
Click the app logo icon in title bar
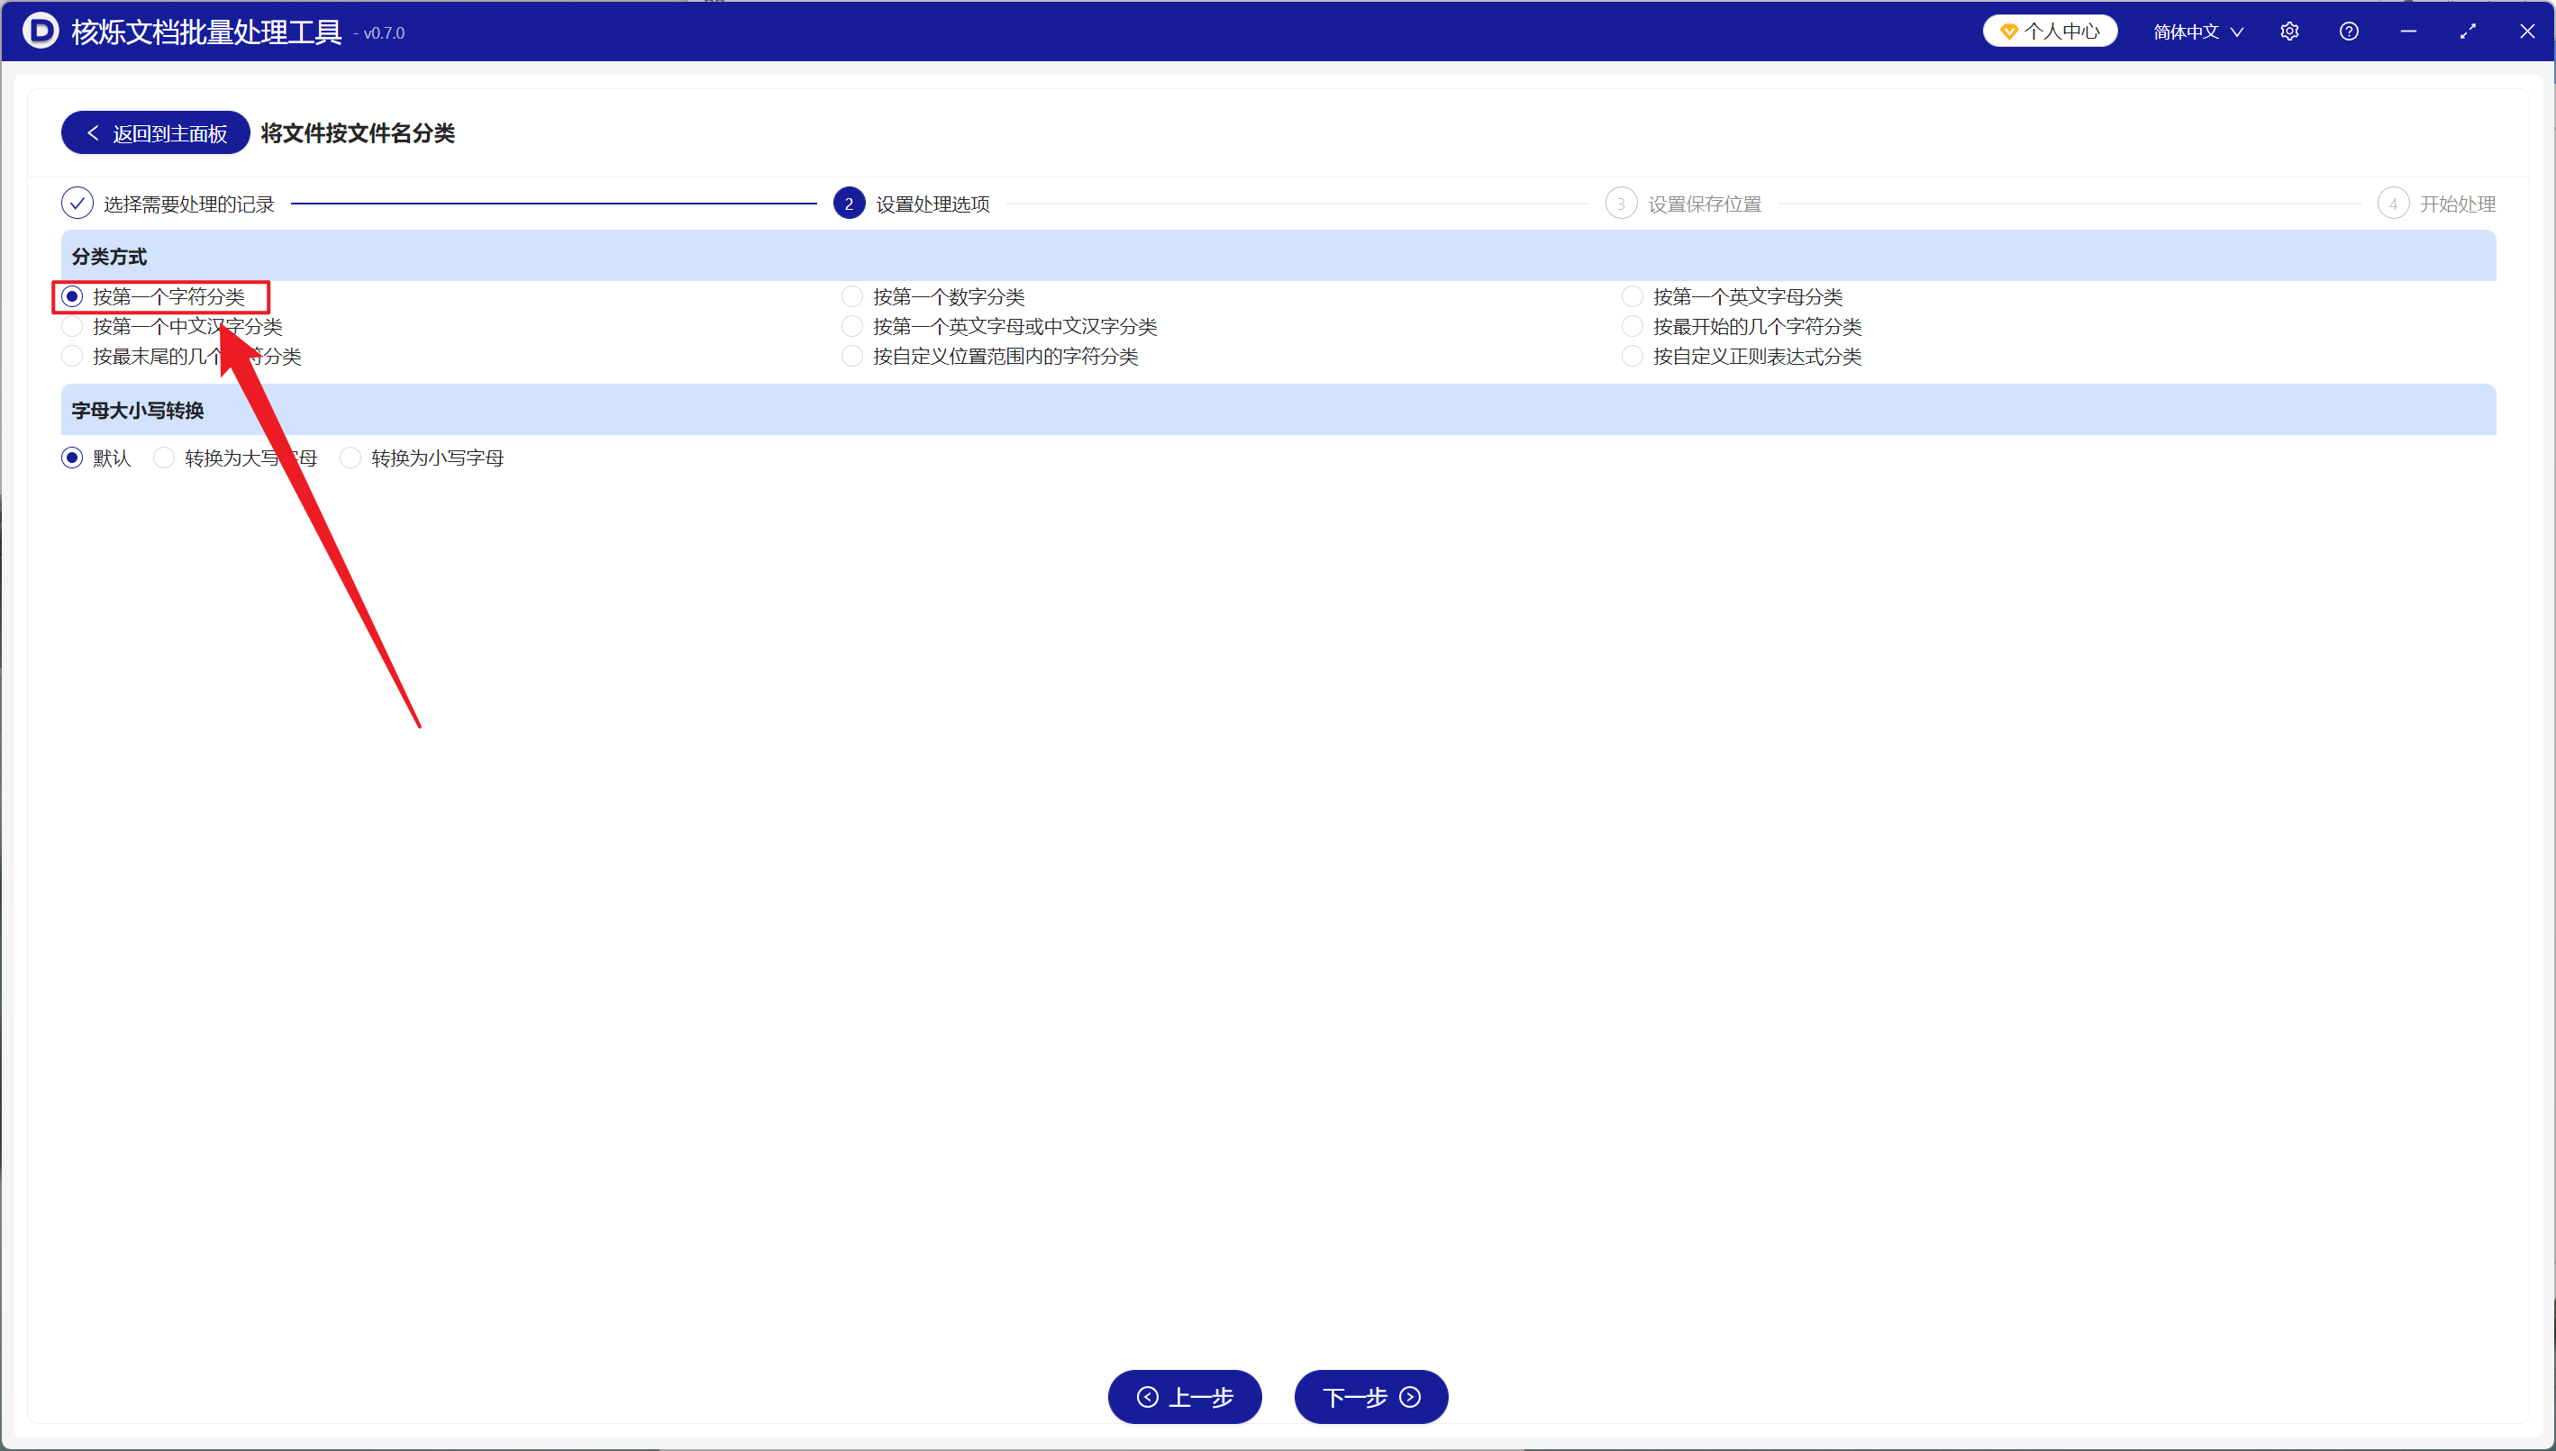coord(40,31)
